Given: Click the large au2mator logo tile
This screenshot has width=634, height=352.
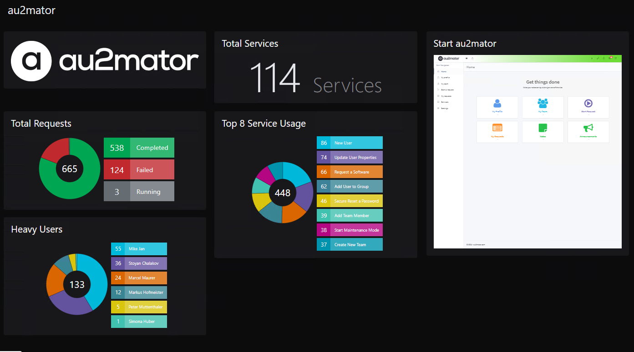Looking at the screenshot, I should 105,60.
